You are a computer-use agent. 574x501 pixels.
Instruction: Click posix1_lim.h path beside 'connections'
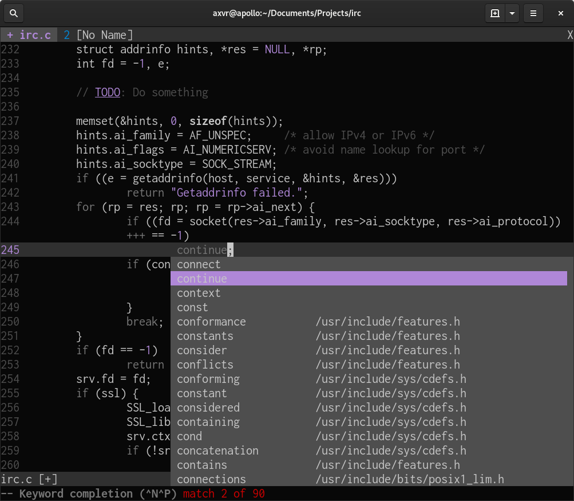410,479
